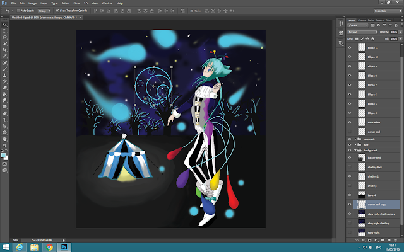Hide the demon seal copy layer
Image resolution: width=404 pixels, height=252 pixels.
350,204
